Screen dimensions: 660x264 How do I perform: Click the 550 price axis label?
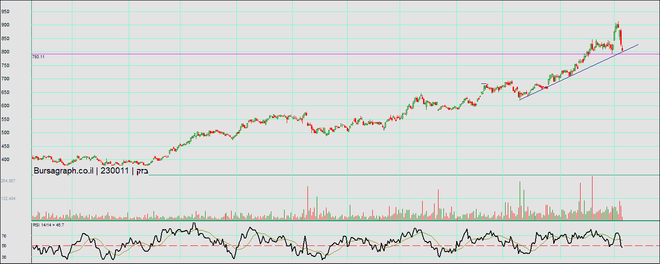pos(5,120)
